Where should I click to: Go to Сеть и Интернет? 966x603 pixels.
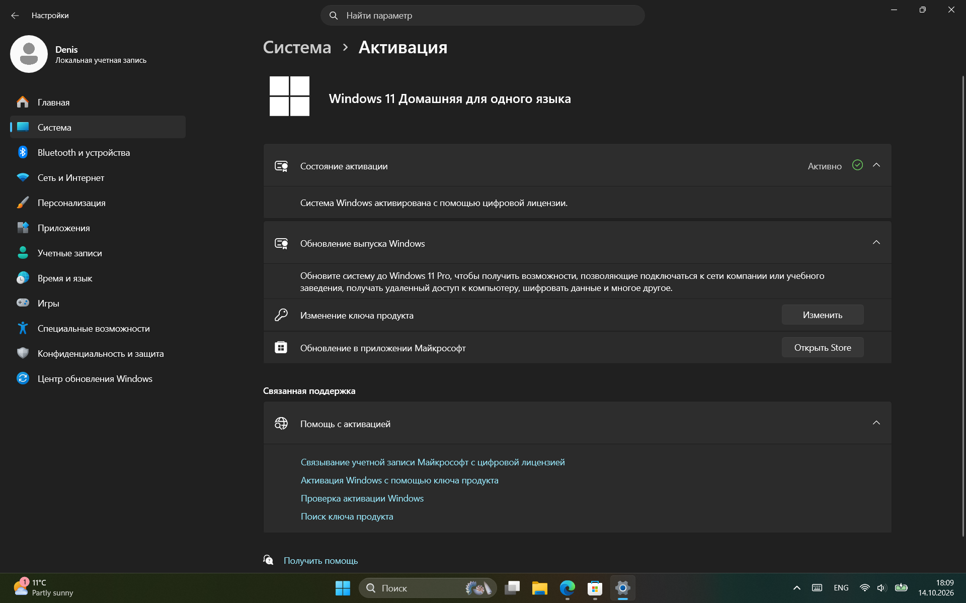tap(98, 177)
